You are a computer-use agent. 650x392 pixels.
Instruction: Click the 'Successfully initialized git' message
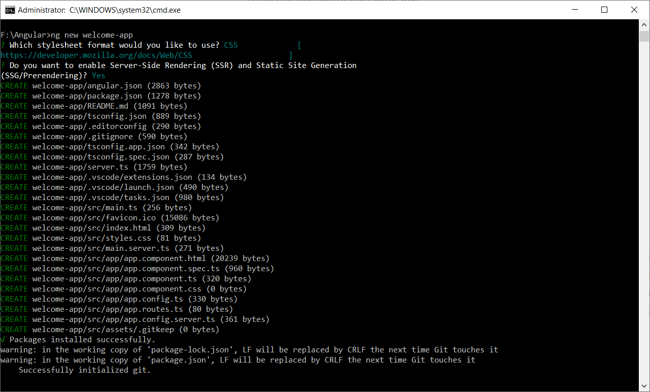pos(85,370)
